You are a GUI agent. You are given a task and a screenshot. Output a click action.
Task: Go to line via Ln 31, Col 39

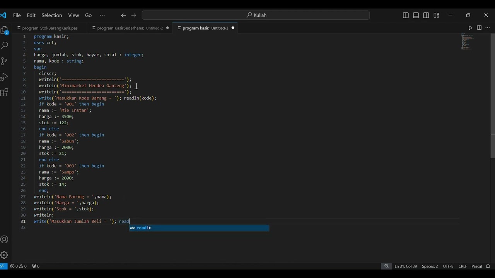coord(406,266)
